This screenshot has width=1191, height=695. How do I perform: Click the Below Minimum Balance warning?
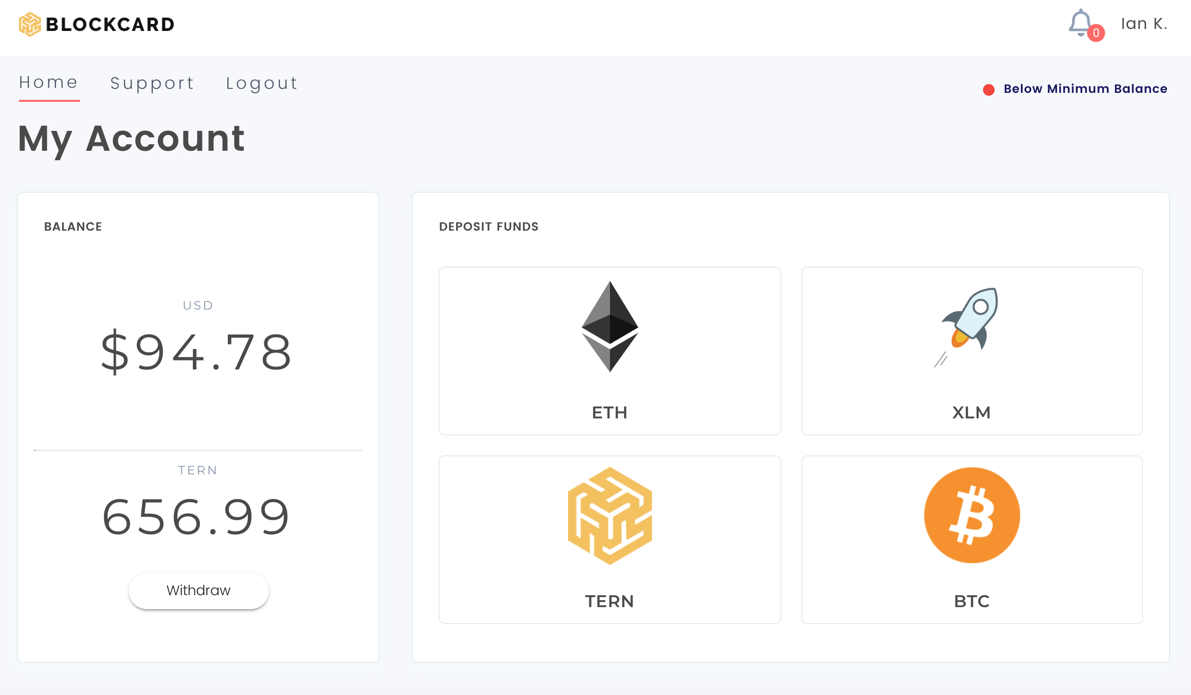(x=1085, y=89)
